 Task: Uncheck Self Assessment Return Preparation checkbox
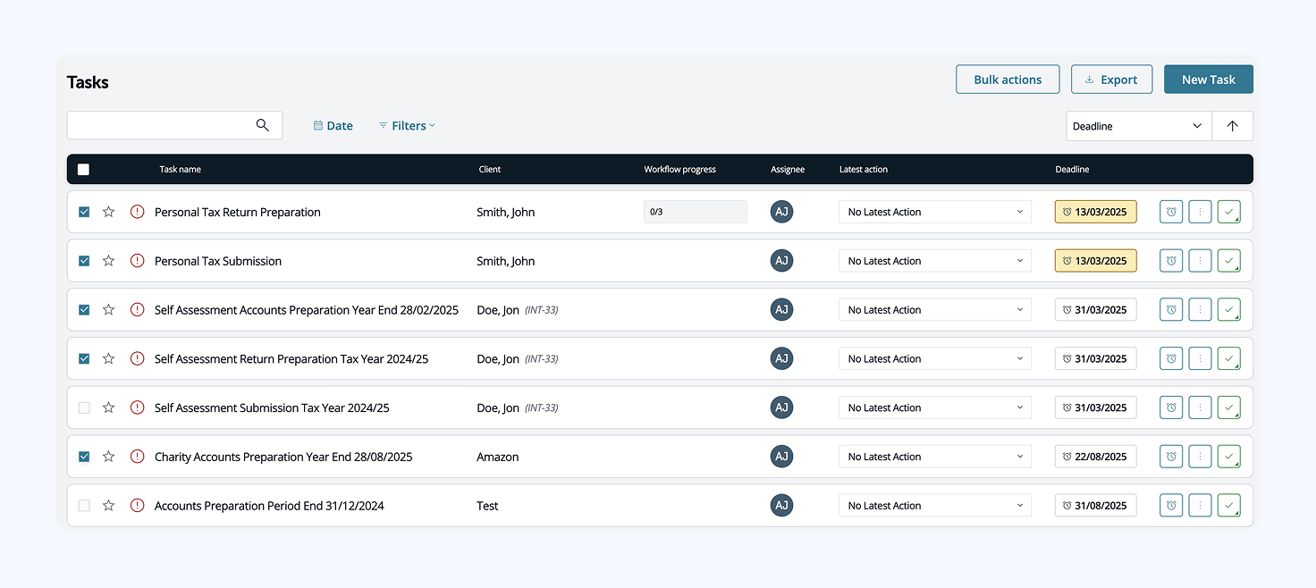pos(84,358)
